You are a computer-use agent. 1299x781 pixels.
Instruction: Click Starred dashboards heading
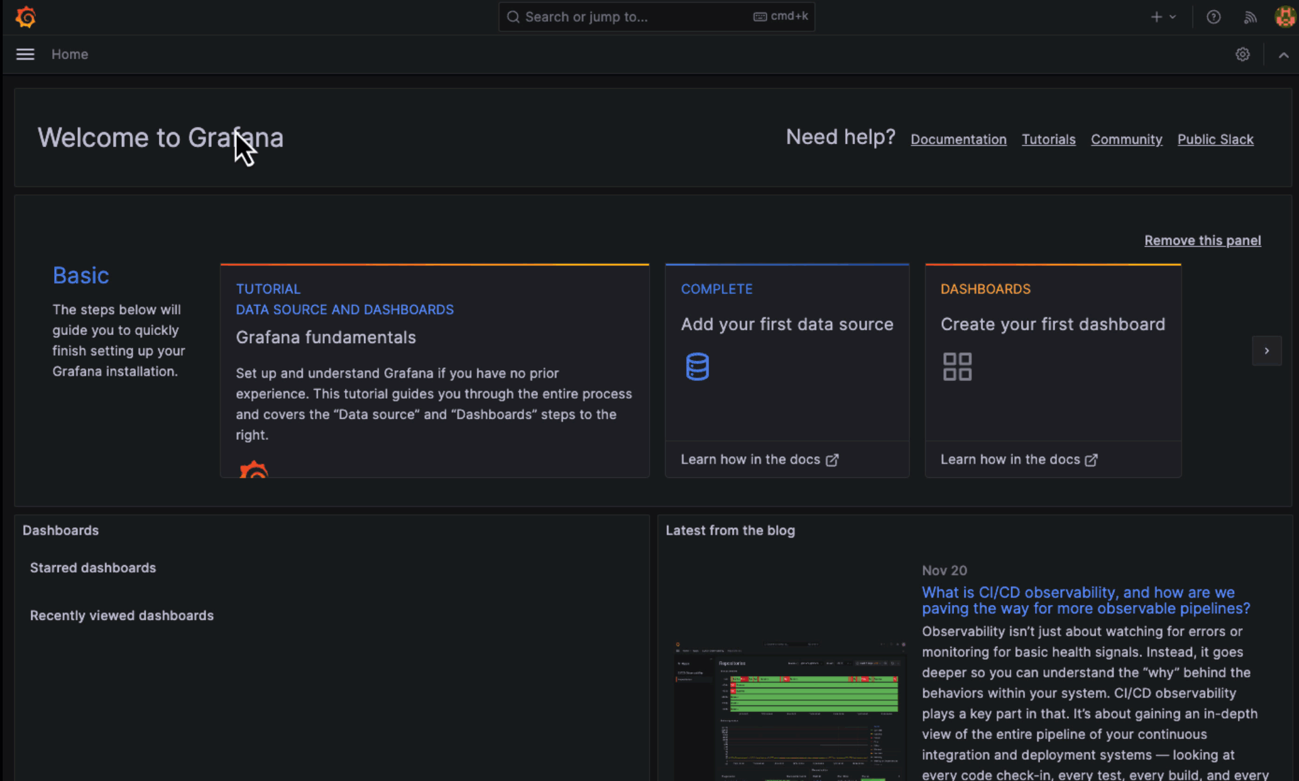click(93, 568)
